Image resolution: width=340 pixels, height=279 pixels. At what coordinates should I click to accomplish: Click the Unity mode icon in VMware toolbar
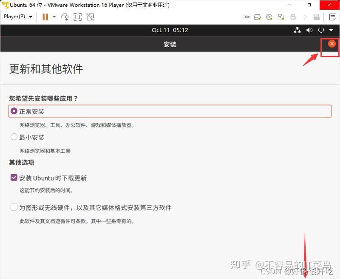tap(90, 17)
